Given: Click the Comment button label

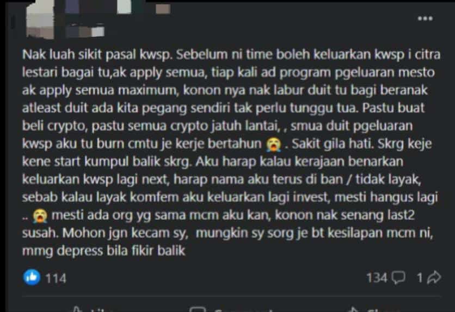Looking at the screenshot, I should coord(243,310).
